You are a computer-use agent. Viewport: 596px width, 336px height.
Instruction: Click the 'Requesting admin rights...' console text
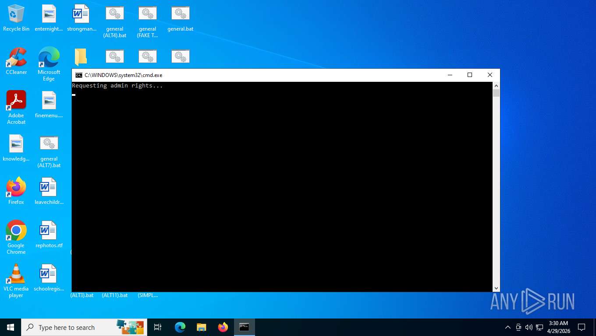click(117, 86)
